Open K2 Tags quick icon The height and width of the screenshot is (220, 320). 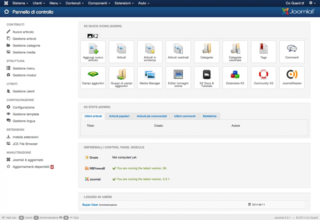point(263,52)
